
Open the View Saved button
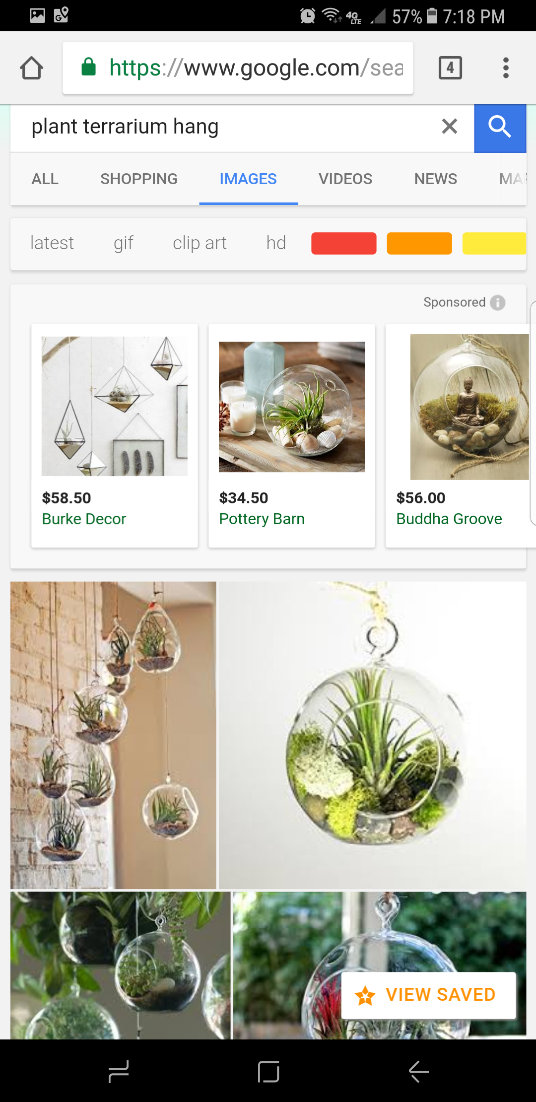429,995
